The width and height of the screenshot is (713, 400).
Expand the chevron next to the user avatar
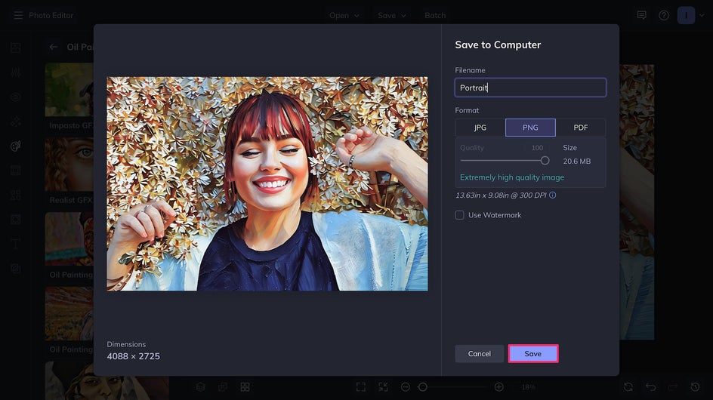[x=702, y=15]
